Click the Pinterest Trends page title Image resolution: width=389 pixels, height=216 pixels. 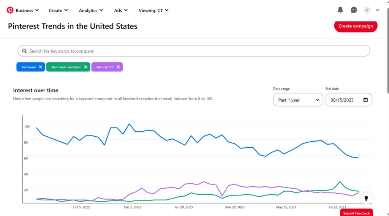(x=73, y=26)
